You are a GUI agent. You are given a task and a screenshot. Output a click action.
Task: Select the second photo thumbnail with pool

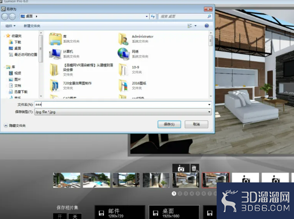click(x=96, y=180)
